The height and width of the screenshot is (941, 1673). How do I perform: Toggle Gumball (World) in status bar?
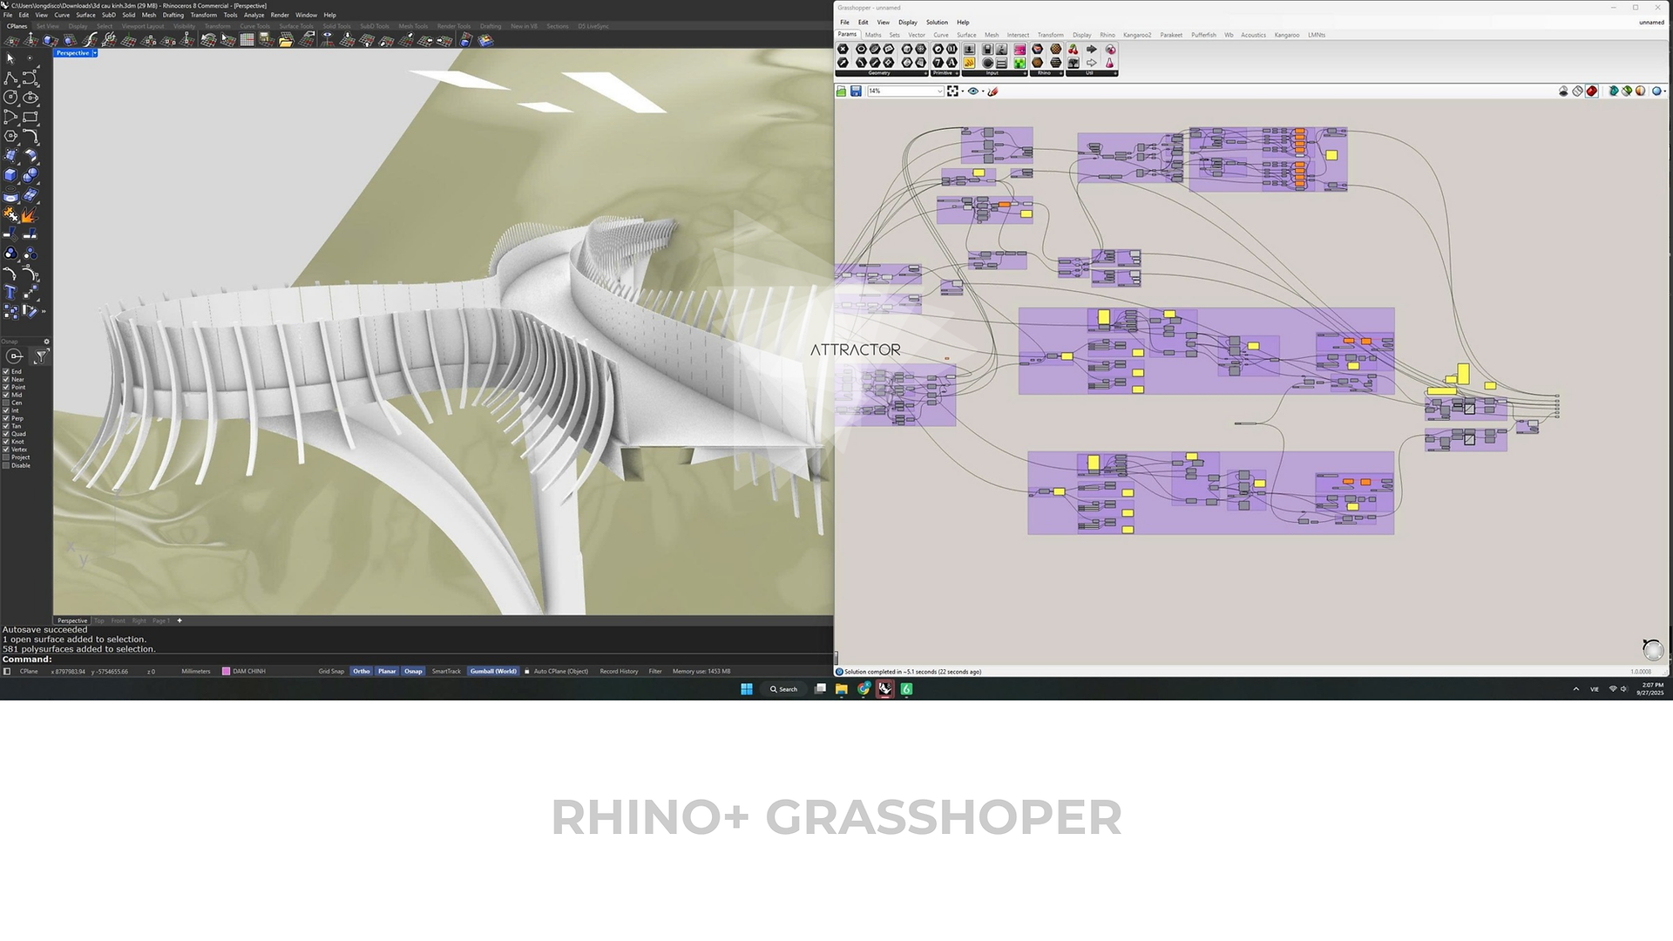tap(493, 671)
